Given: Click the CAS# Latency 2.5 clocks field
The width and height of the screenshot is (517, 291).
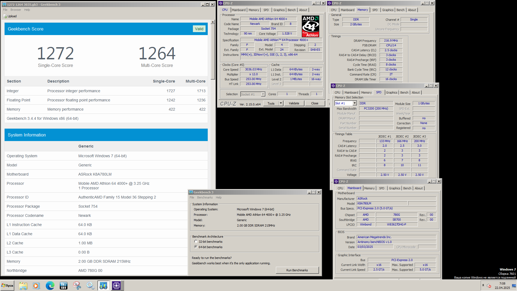Looking at the screenshot, I should pos(391,50).
